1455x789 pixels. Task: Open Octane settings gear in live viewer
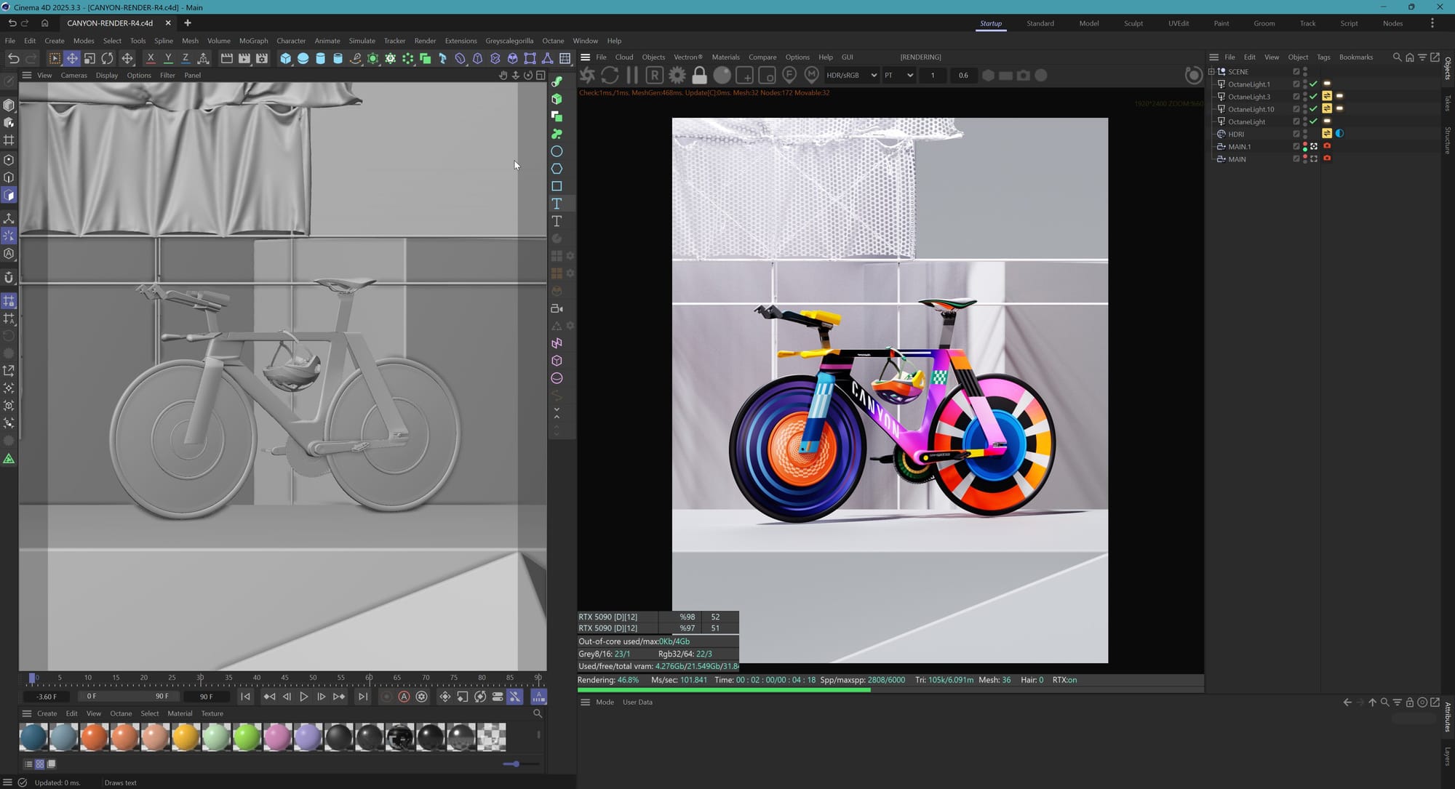677,75
